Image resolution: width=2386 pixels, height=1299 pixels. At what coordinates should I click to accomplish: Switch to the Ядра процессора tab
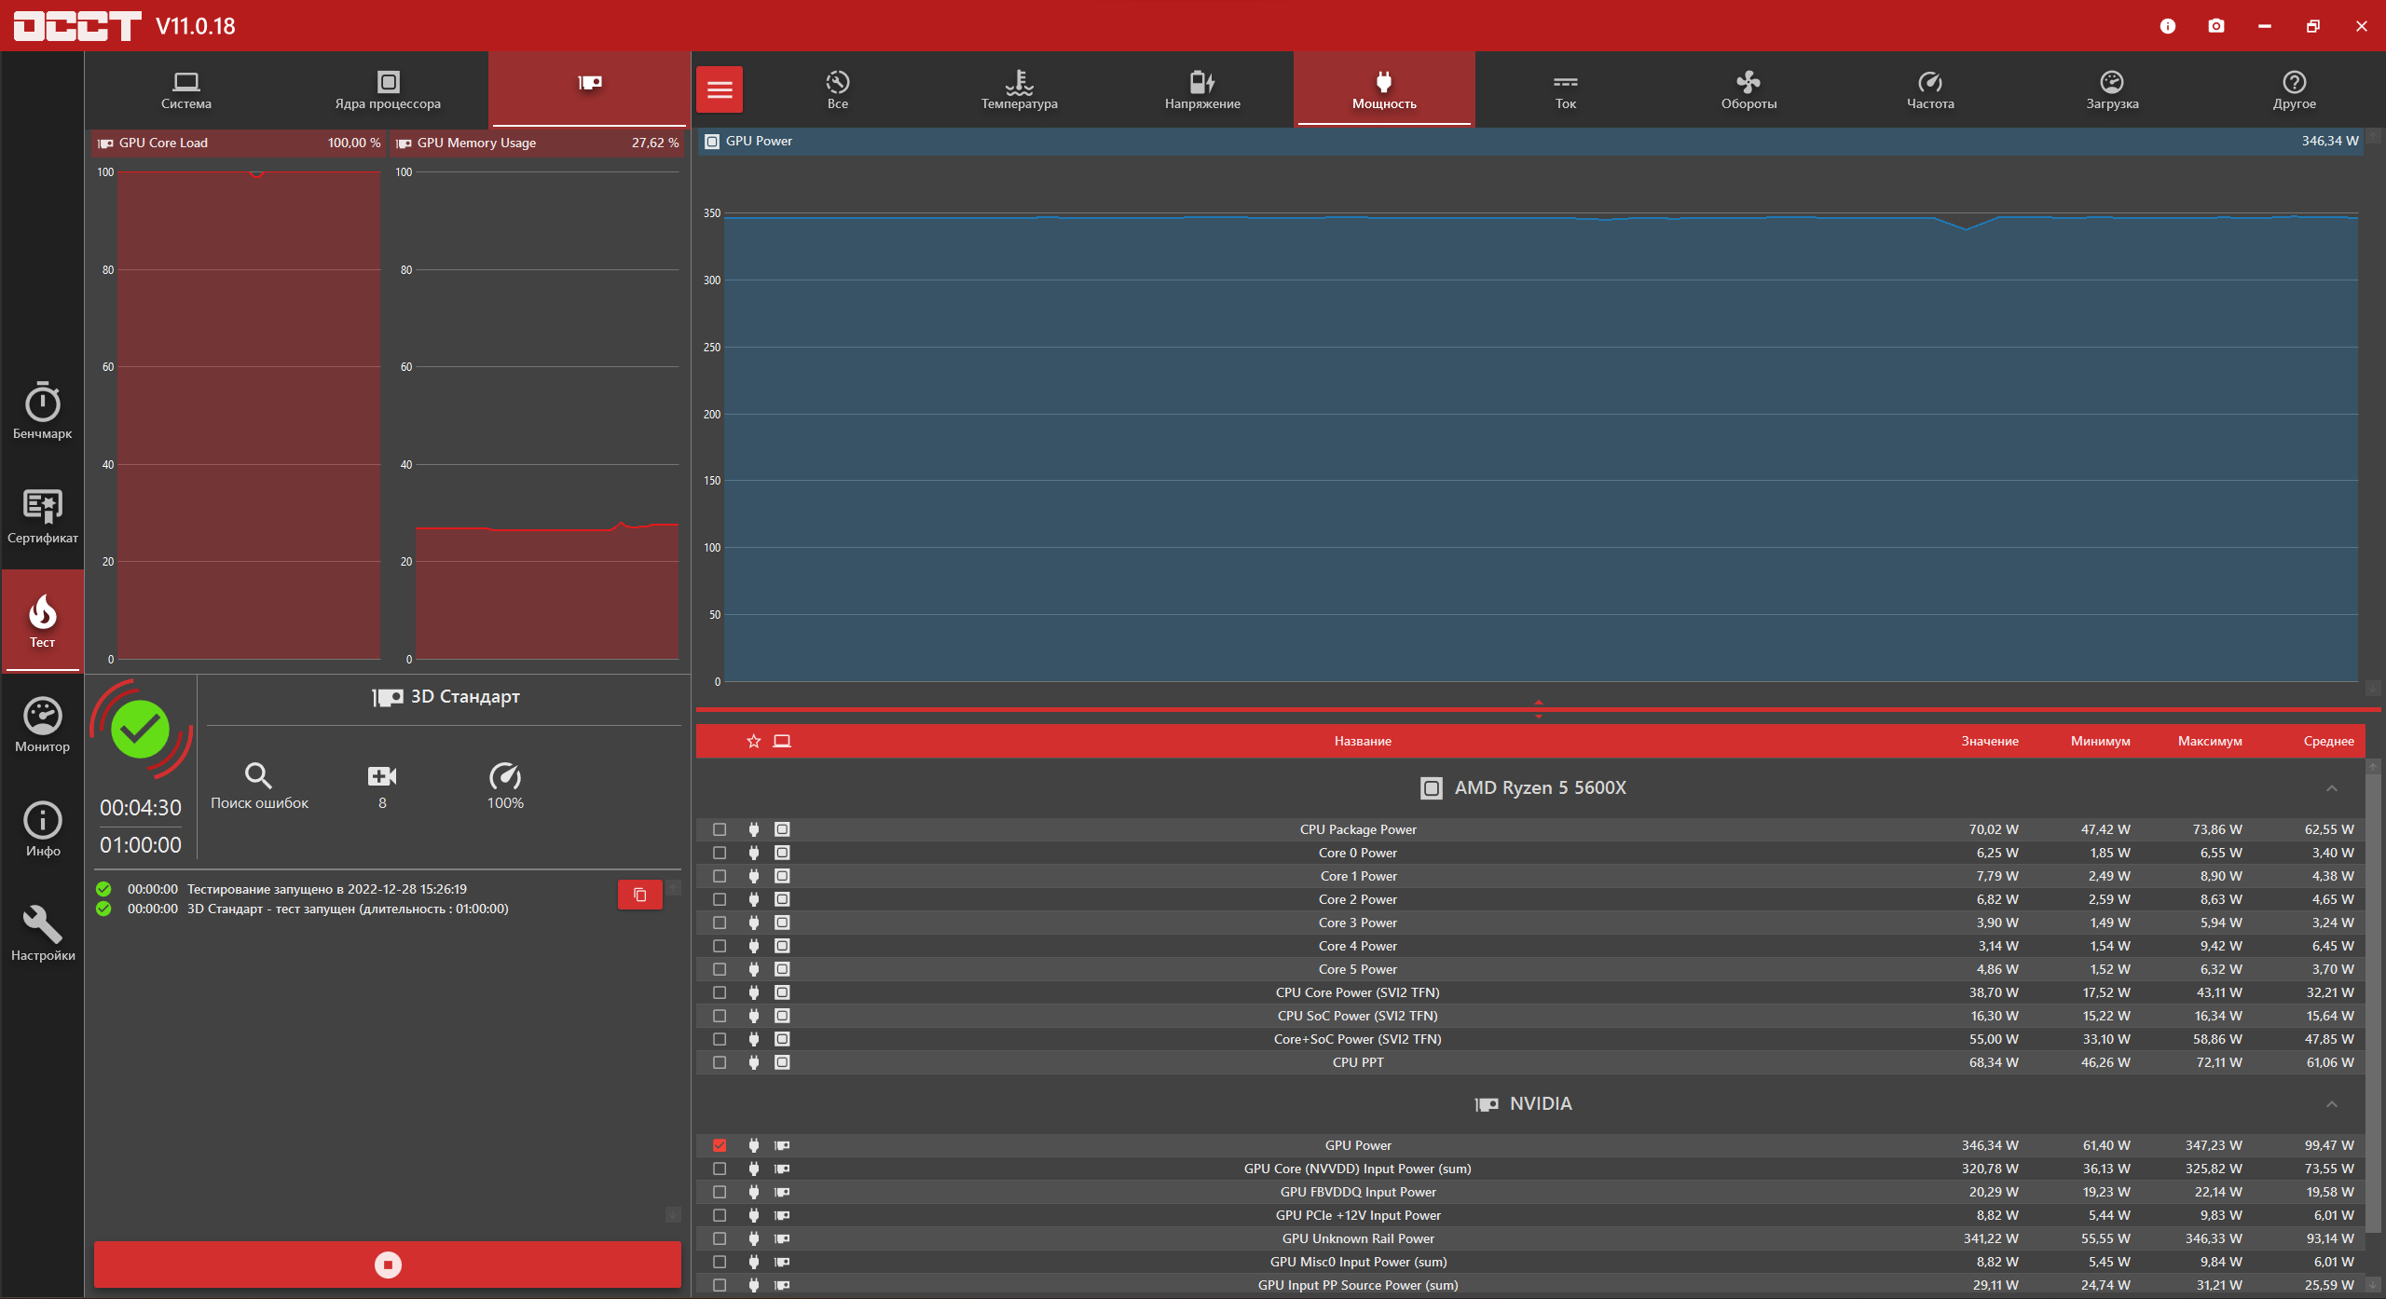coord(388,90)
